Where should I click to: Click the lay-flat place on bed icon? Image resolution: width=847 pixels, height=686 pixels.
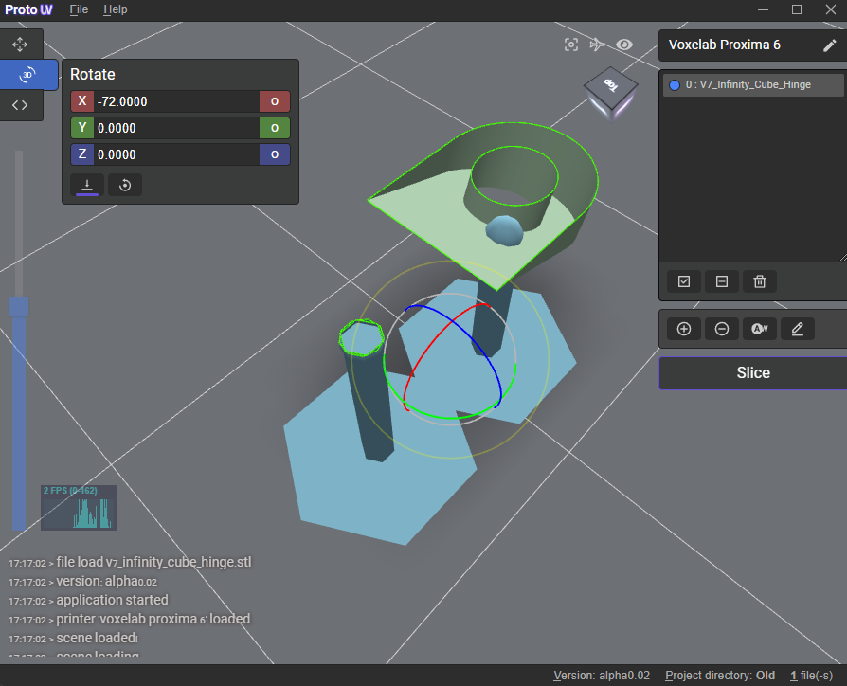pyautogui.click(x=87, y=185)
